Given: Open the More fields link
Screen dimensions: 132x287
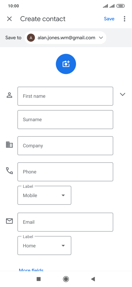Looking at the screenshot, I should click(31, 270).
